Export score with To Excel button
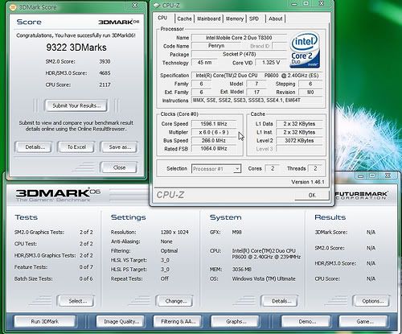Viewport: 402px width, 334px height. click(x=76, y=147)
